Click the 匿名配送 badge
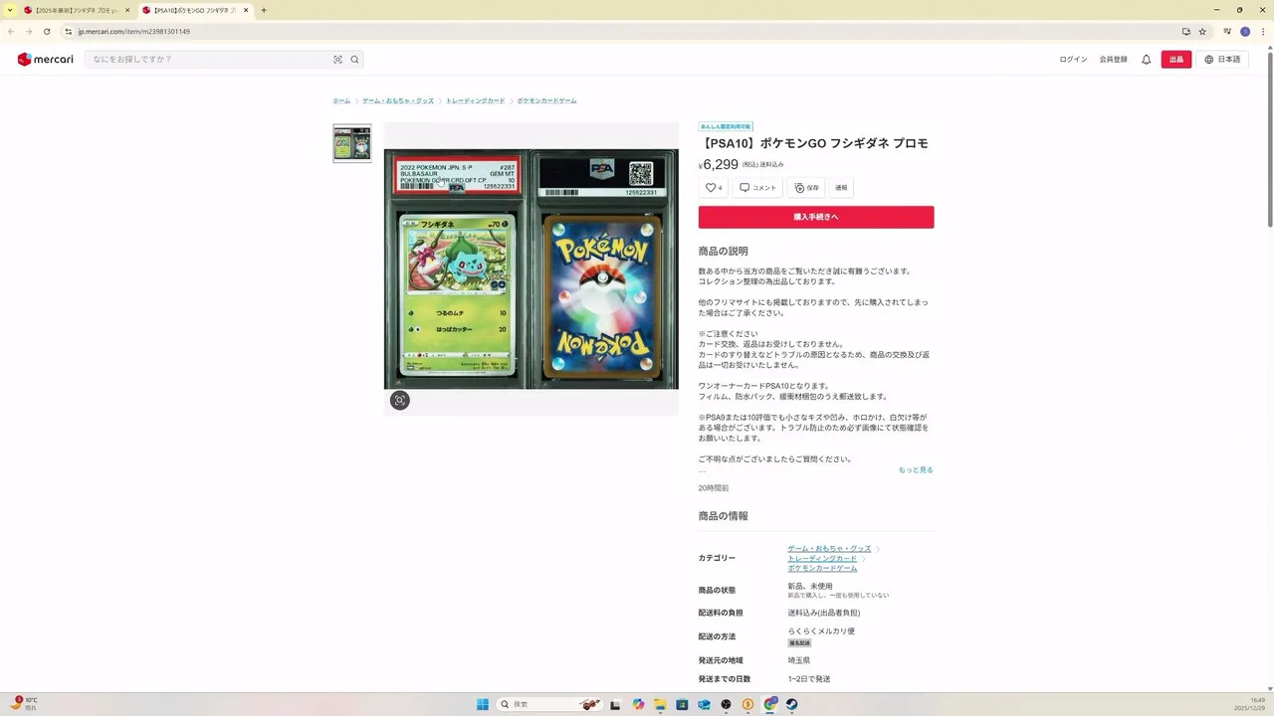The image size is (1274, 716). pos(799,642)
